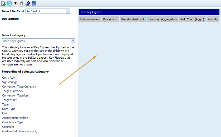Select the Ref. Char. (Aggr.) column header
Screen dimensions: 221x137
[192, 19]
